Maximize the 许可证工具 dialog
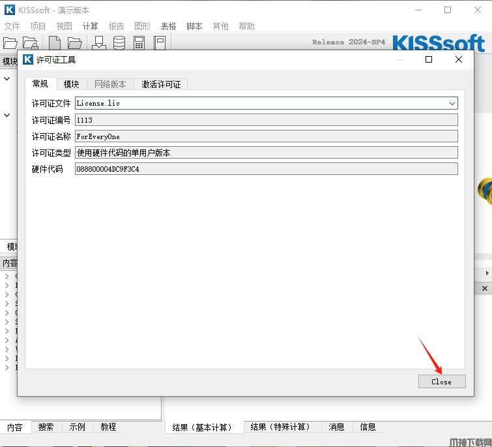The height and width of the screenshot is (447, 492). 429,59
